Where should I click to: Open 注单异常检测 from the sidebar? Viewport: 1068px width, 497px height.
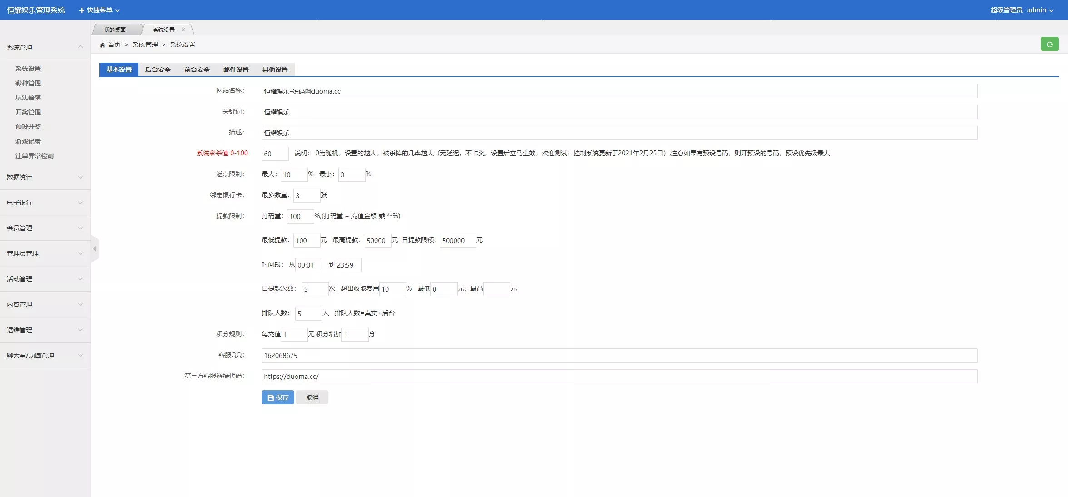click(34, 155)
